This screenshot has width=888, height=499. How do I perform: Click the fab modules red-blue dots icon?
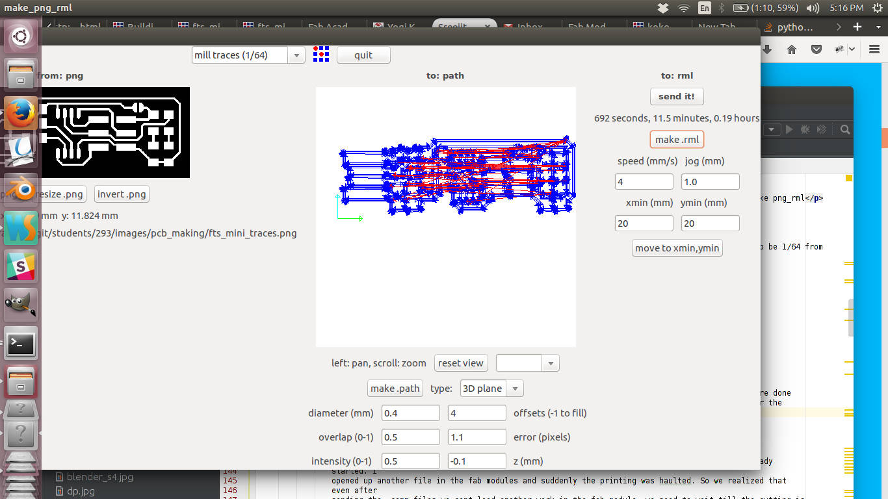[x=321, y=54]
